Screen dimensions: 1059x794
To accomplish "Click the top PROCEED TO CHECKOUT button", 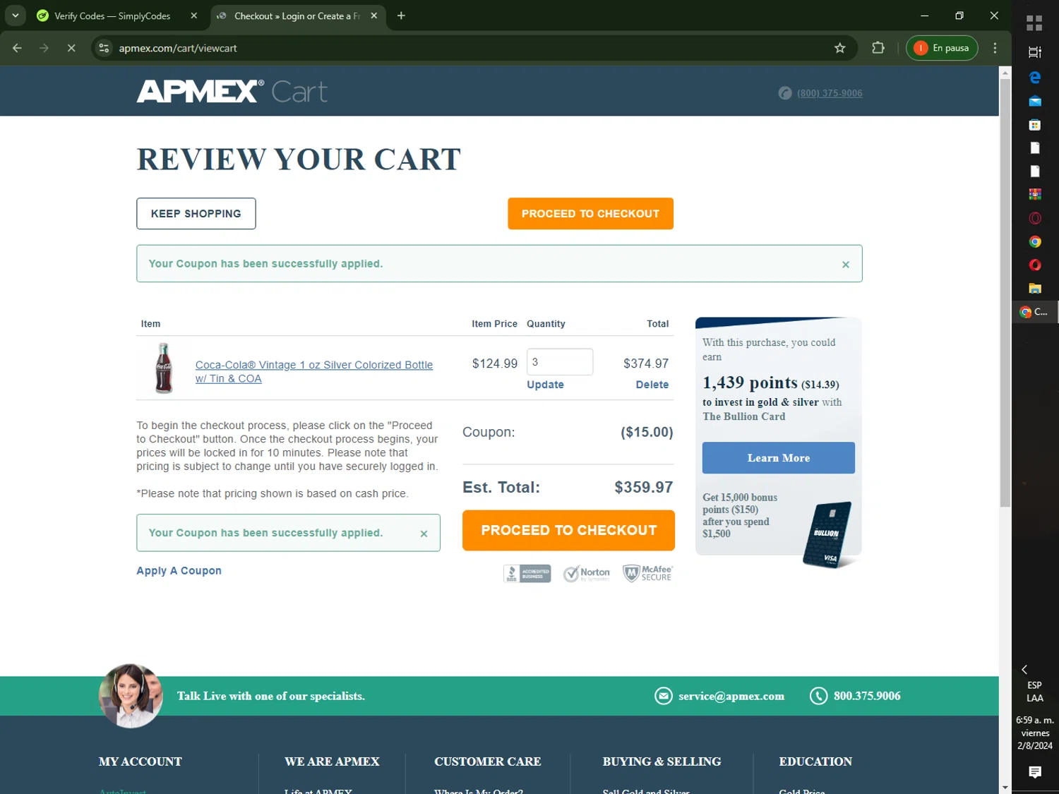I will pyautogui.click(x=590, y=214).
